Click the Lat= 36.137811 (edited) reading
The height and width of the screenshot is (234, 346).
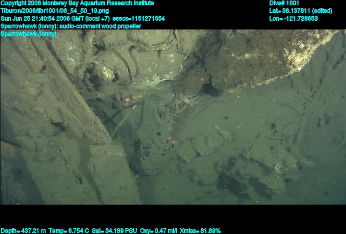coord(300,11)
